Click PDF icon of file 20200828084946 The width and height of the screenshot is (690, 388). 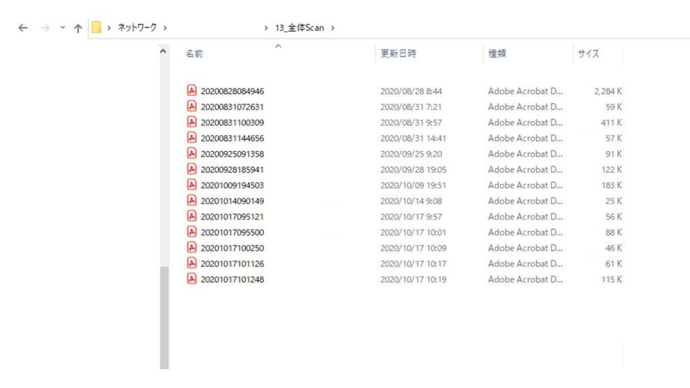pos(191,91)
